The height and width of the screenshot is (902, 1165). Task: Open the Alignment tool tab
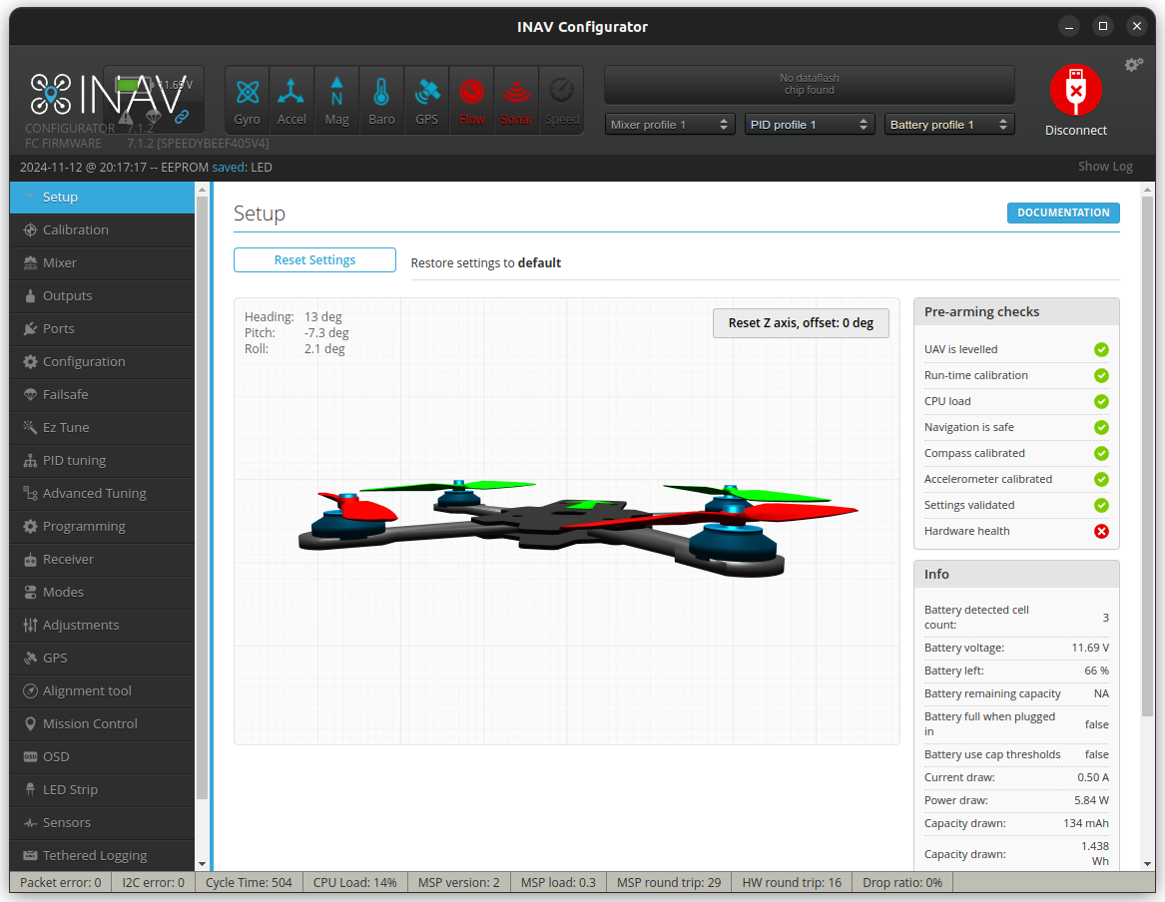(103, 691)
